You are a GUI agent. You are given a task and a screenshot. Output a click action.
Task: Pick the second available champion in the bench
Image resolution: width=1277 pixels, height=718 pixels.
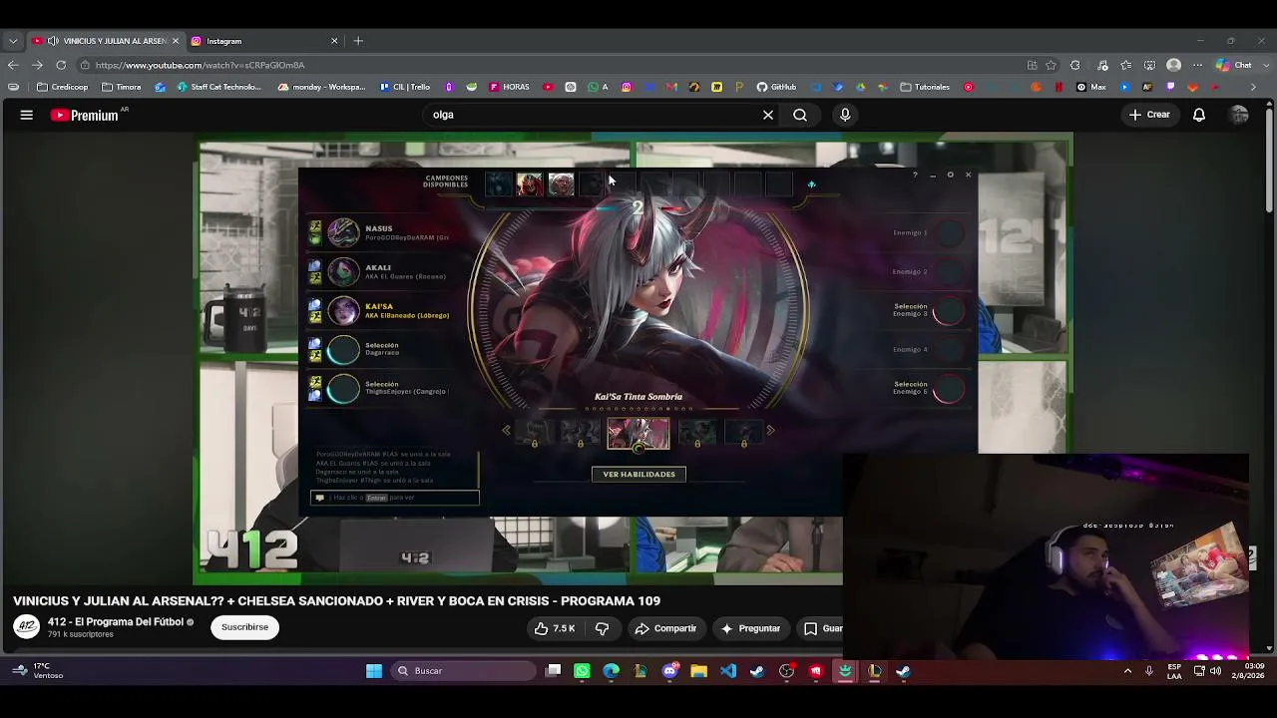point(530,184)
